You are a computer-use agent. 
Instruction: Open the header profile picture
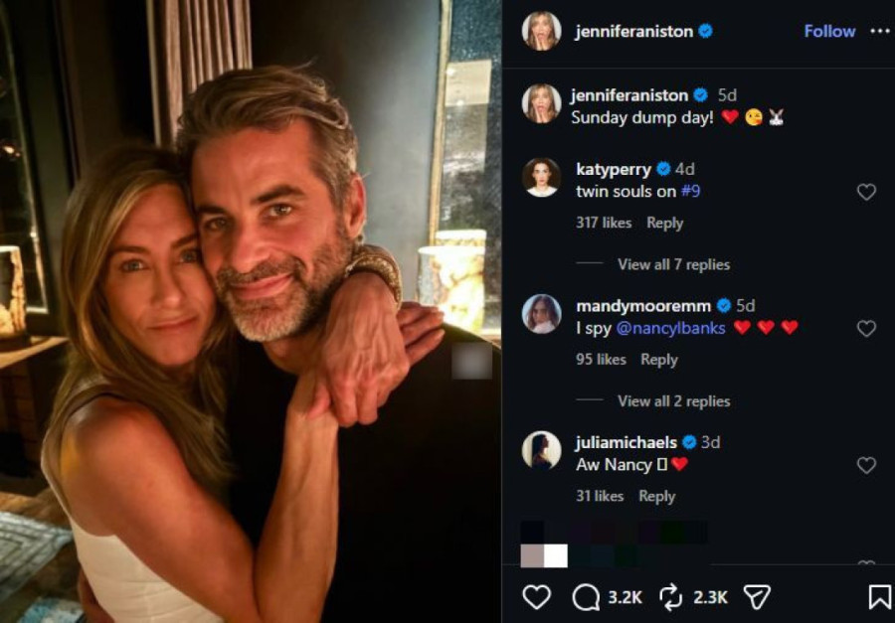[541, 31]
